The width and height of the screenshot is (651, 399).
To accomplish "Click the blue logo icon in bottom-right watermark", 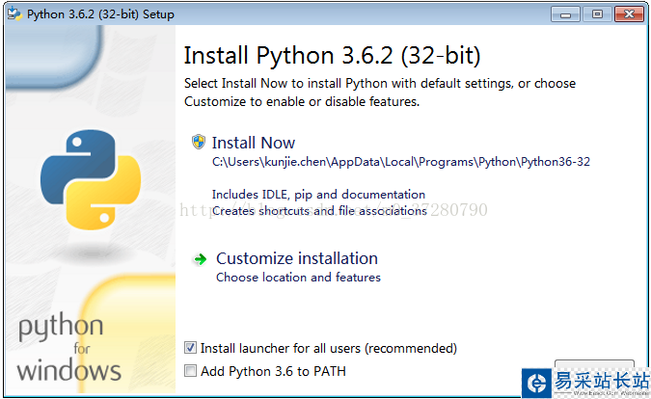I will [x=535, y=383].
